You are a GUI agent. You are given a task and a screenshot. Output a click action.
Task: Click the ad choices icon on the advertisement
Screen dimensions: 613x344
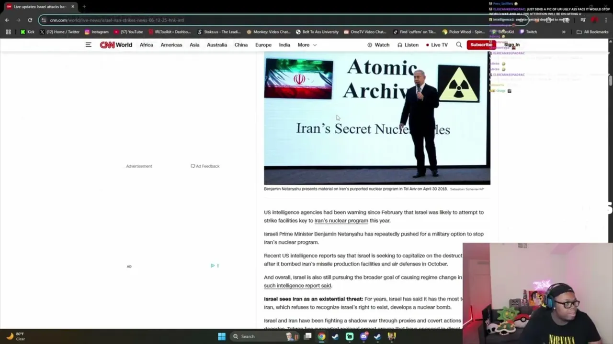pyautogui.click(x=213, y=266)
